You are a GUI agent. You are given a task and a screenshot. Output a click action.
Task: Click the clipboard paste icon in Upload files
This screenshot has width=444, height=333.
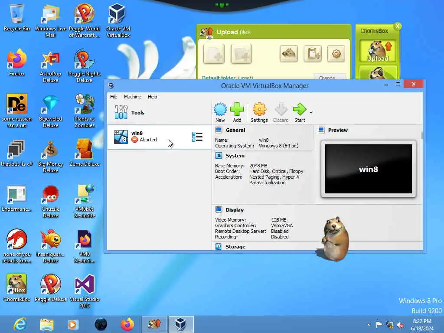tap(313, 53)
